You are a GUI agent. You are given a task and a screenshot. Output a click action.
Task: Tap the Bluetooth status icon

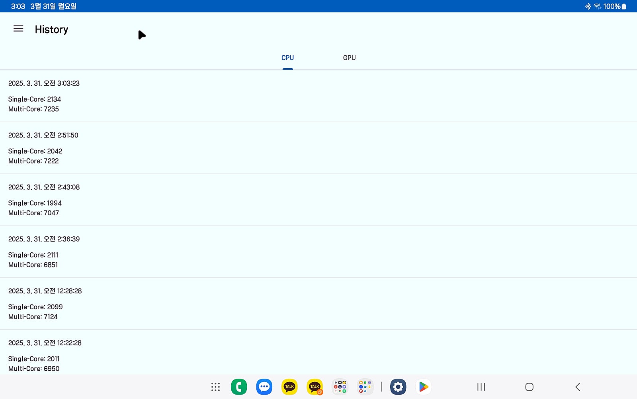[588, 6]
